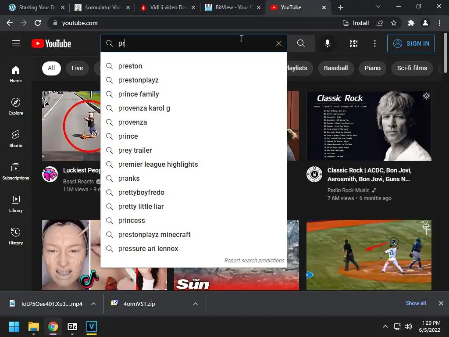Close the downloads bar
449x337 pixels.
[441, 303]
